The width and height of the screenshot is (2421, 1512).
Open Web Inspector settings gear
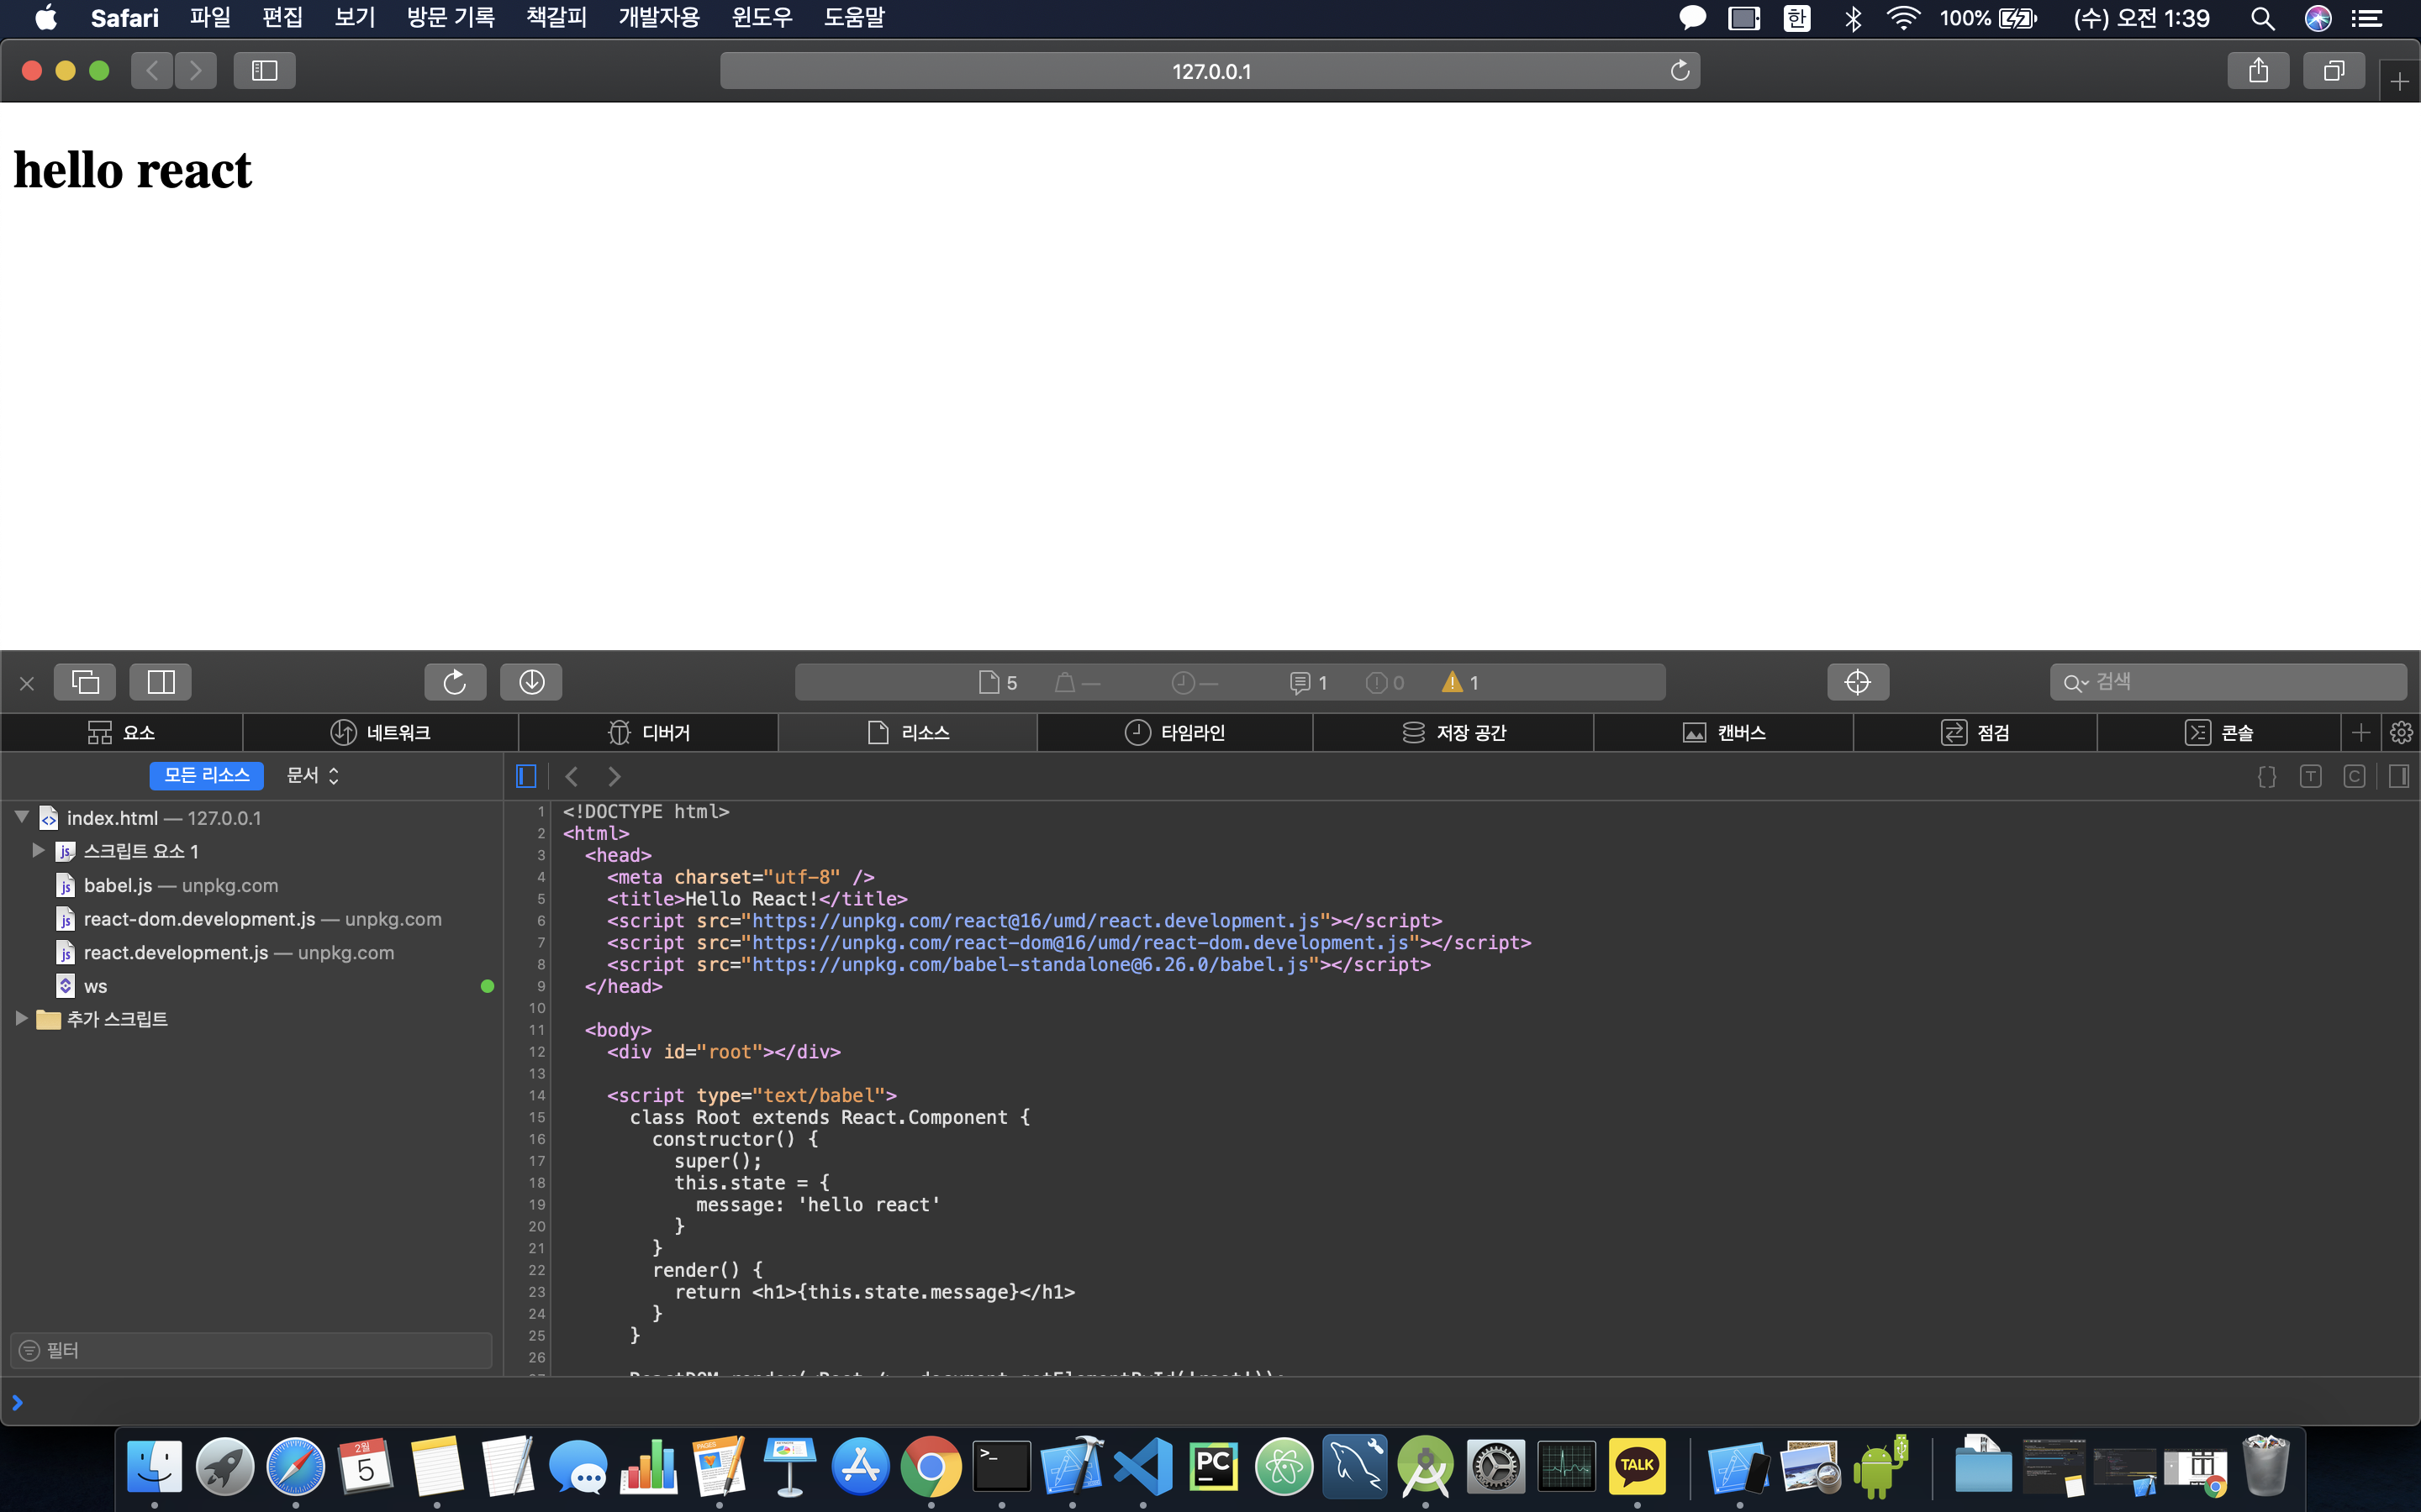2401,733
